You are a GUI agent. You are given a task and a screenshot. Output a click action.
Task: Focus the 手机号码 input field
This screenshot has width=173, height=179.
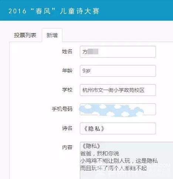click(118, 109)
